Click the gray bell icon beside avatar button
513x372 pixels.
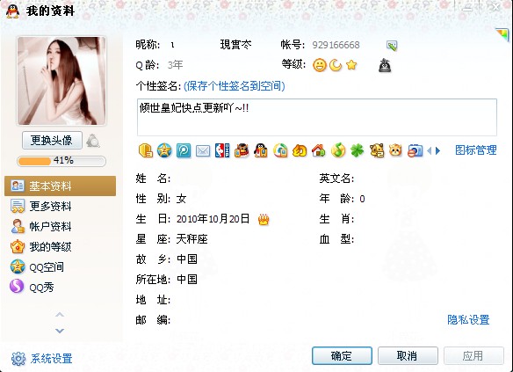point(93,141)
